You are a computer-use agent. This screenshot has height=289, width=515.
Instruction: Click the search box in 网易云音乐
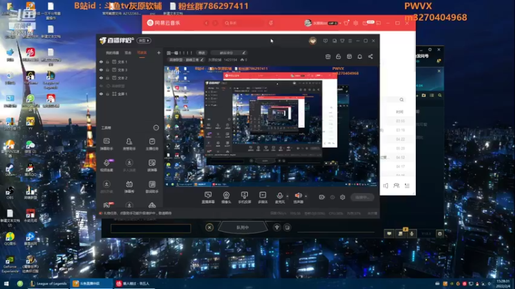[x=245, y=23]
